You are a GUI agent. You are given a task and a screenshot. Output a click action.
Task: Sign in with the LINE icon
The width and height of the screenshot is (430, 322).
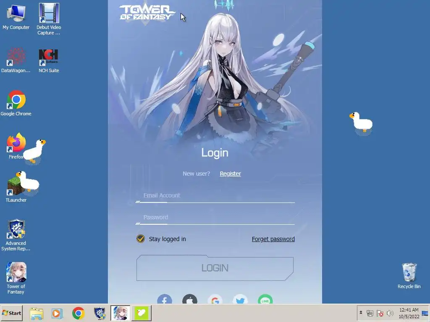click(265, 299)
